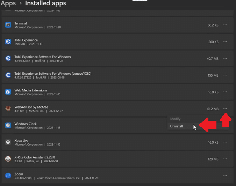Open more options for Terminal

click(x=225, y=25)
